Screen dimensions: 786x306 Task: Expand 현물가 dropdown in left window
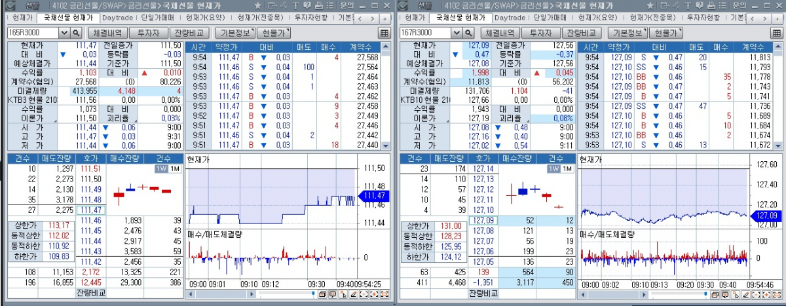click(x=274, y=32)
